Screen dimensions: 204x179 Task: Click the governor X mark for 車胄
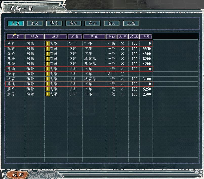(x=123, y=43)
